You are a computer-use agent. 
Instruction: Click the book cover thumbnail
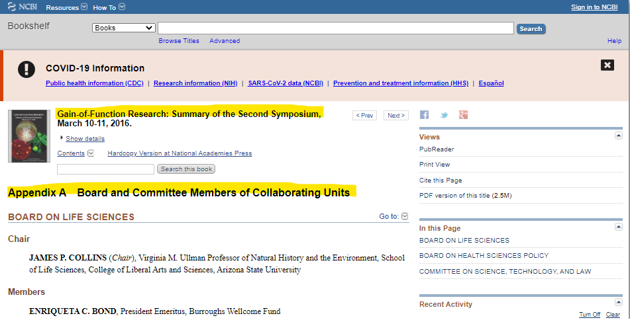point(29,136)
